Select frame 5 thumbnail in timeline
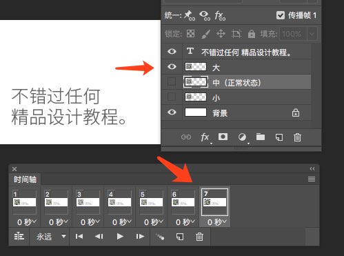 point(152,202)
